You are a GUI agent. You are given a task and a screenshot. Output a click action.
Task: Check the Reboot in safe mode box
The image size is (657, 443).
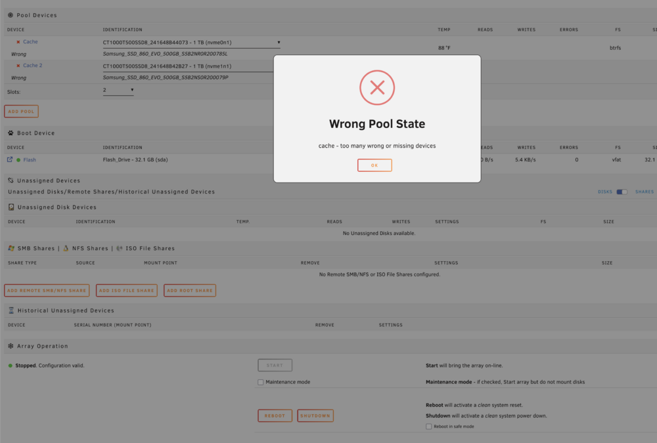[428, 427]
